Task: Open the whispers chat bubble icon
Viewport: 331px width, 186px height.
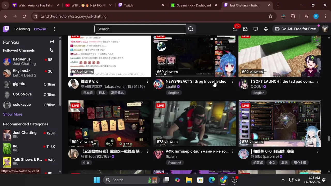Action: 255,29
